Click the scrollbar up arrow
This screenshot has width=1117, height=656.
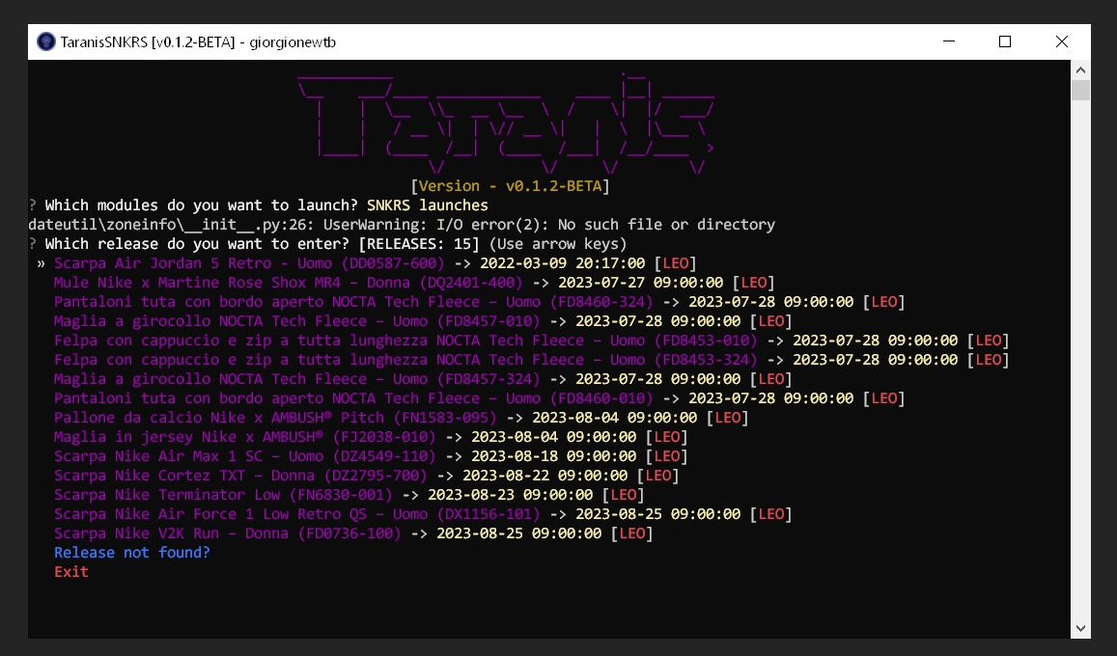[x=1080, y=69]
